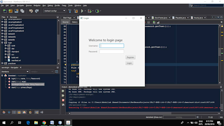Image resolution: width=224 pixels, height=126 pixels.
Task: Open the Run Project dropdown arrow
Action: coord(85,11)
